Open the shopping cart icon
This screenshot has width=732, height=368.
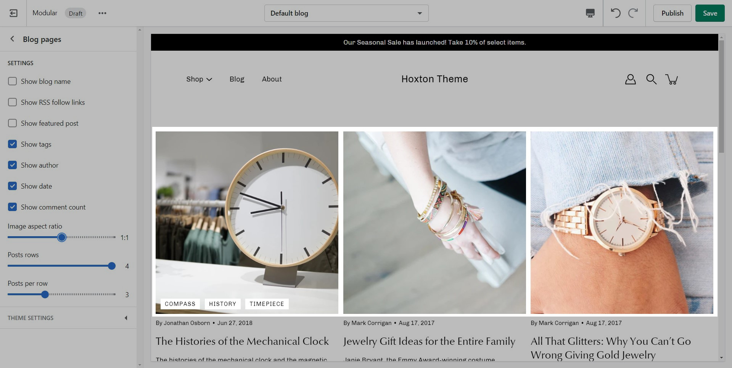(x=671, y=79)
